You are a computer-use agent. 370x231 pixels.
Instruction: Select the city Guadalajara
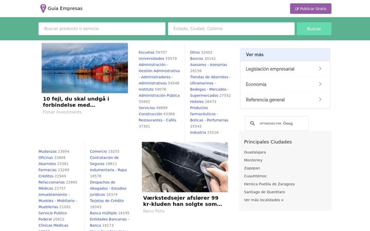coord(255,152)
